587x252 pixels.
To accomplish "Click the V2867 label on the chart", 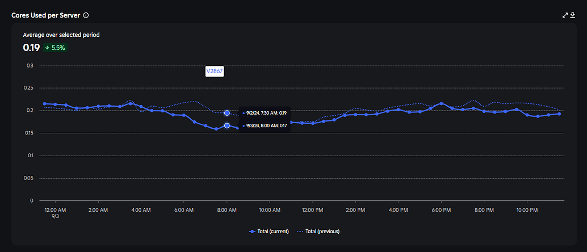I will coord(215,72).
